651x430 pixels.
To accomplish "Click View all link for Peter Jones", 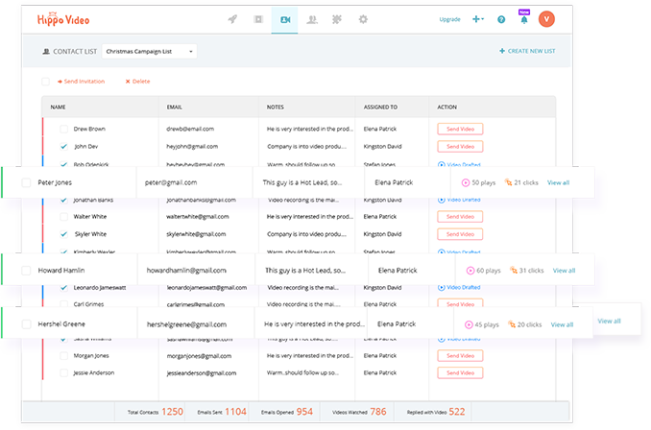I will point(558,182).
